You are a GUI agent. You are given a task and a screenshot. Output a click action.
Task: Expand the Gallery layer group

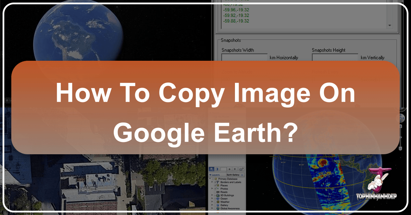(212, 205)
